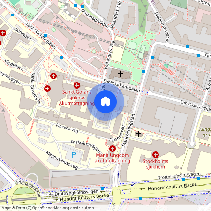Click the Hundra Knutars Backe road label

pyautogui.click(x=172, y=187)
